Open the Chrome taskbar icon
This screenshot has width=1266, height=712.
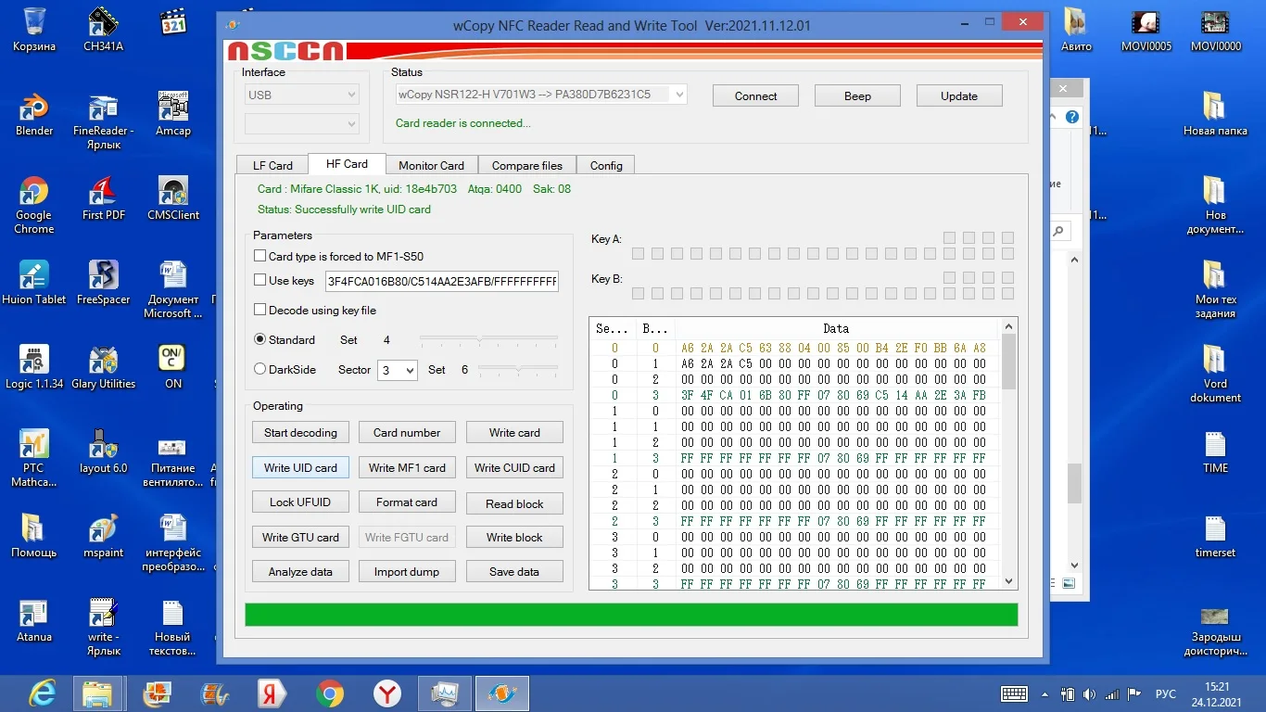click(329, 693)
